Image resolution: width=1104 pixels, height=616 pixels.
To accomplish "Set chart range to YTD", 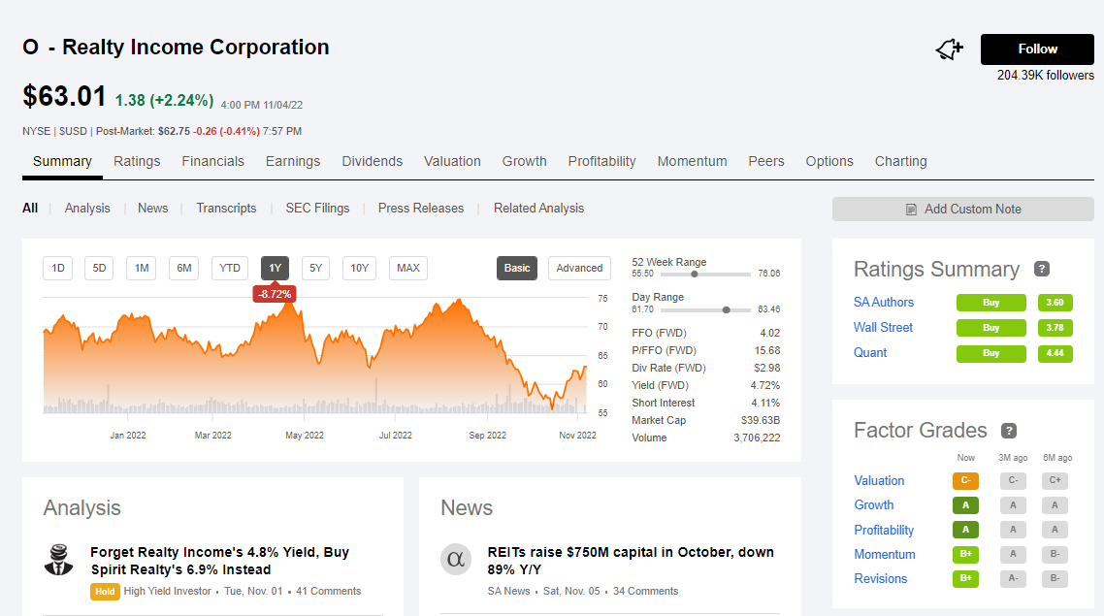I will (x=230, y=268).
